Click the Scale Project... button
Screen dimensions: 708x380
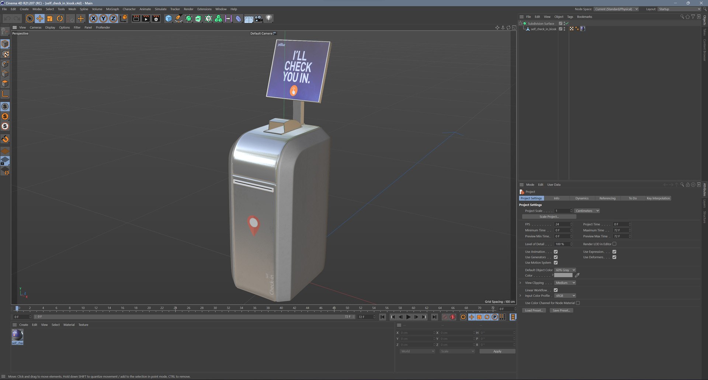(x=549, y=217)
